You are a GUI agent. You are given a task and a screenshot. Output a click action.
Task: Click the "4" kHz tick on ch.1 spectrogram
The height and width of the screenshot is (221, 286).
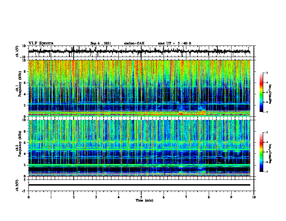point(25,94)
